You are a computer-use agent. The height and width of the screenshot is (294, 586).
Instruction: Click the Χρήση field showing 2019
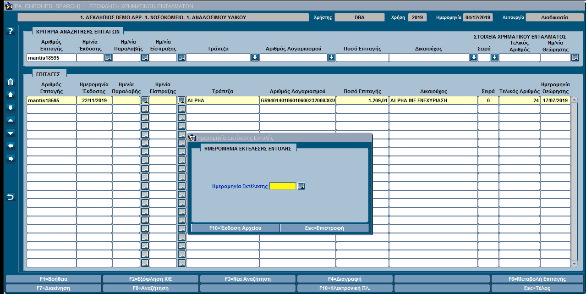tap(417, 17)
